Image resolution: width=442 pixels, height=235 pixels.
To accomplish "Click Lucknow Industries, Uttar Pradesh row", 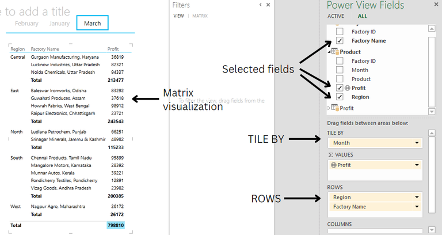I will point(65,65).
